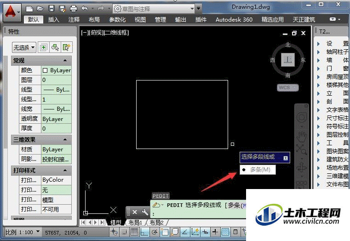Open the 天正建筑 ribbon tab
The width and height of the screenshot is (350, 241).
pyautogui.click(x=304, y=20)
